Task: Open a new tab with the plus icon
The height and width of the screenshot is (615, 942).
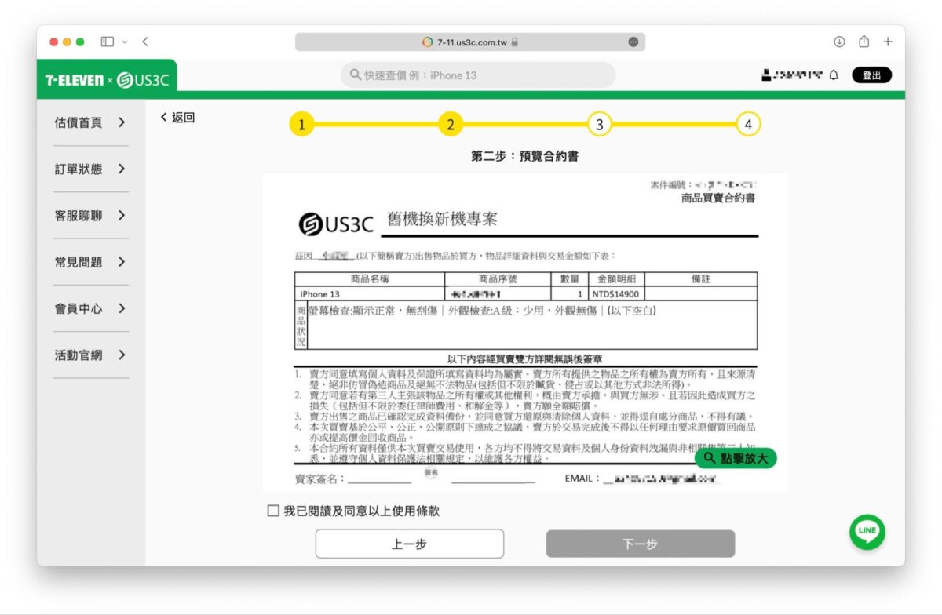Action: [x=888, y=42]
